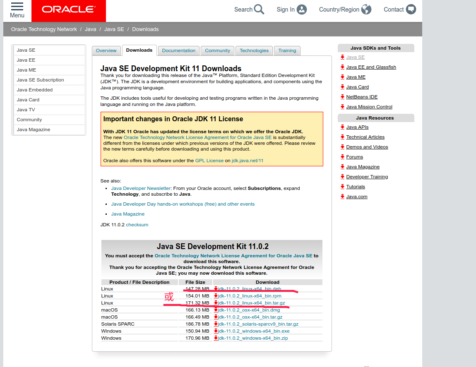476x367 pixels.
Task: Open Java.com link
Action: click(357, 197)
